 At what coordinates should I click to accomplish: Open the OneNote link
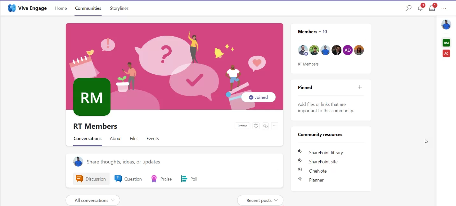[x=318, y=171]
